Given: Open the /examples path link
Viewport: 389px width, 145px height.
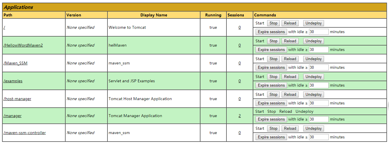Looking at the screenshot, I should 13,81.
